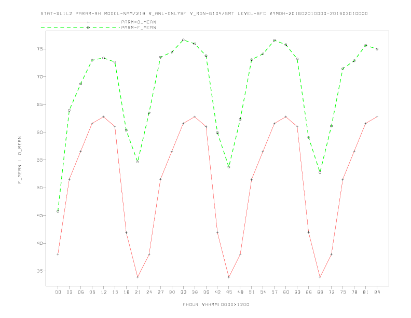Click the 75 tick label on y-axis
Viewport: 411px width, 318px height.
(x=40, y=49)
